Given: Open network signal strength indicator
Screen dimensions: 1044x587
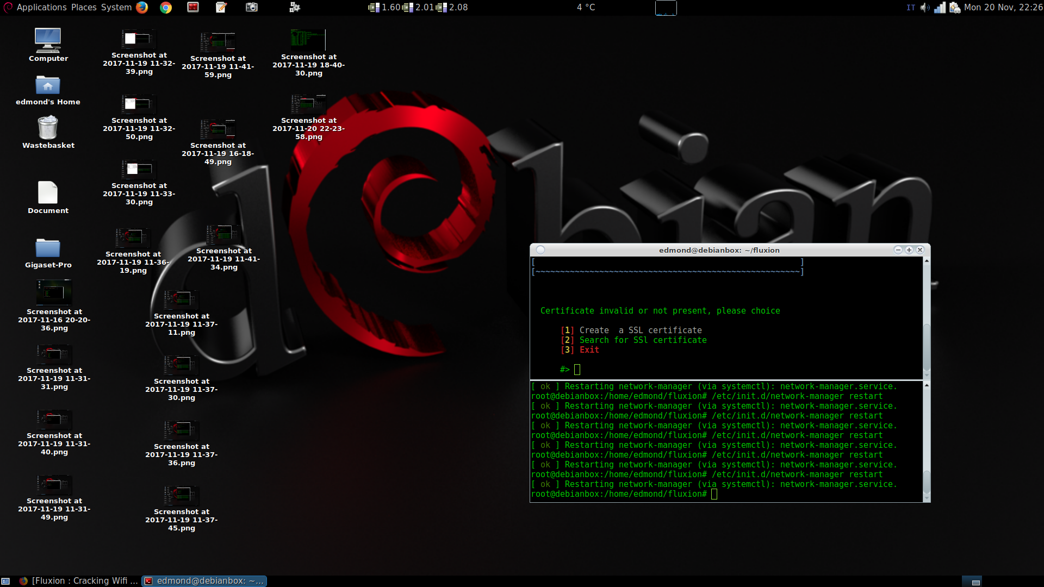Looking at the screenshot, I should (x=940, y=8).
